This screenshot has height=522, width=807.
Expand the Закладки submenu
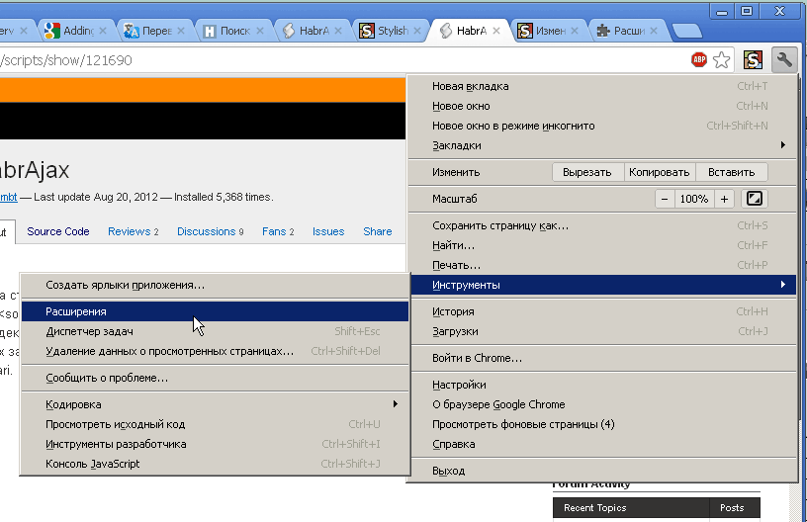point(602,145)
